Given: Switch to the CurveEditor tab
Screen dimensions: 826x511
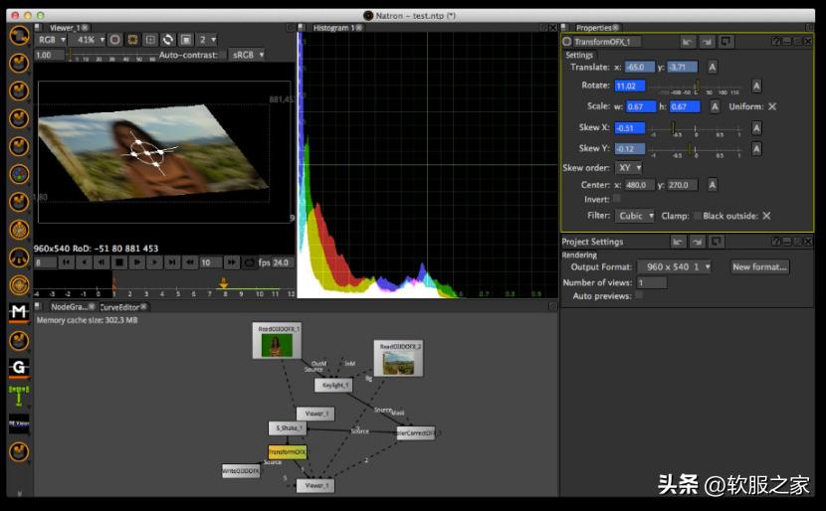Looking at the screenshot, I should pyautogui.click(x=118, y=307).
